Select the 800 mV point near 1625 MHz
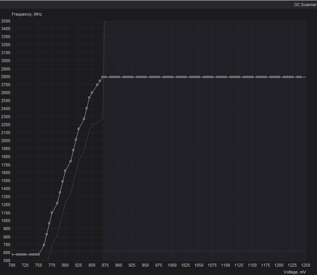The width and height of the screenshot is (317, 275). click(x=65, y=171)
